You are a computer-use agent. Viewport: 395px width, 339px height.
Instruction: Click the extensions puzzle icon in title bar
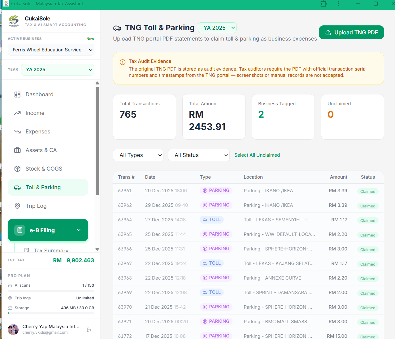tap(323, 4)
